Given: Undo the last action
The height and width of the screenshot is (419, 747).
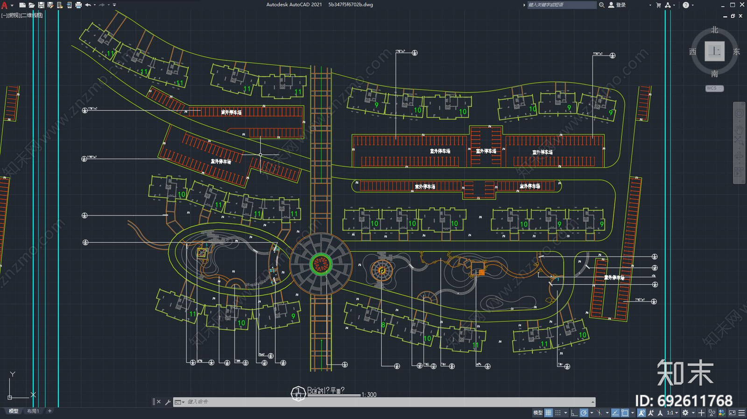Looking at the screenshot, I should (x=88, y=5).
